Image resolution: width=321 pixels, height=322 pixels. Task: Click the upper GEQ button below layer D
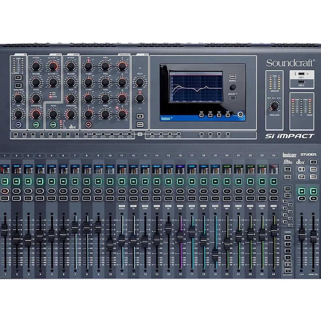point(288,264)
